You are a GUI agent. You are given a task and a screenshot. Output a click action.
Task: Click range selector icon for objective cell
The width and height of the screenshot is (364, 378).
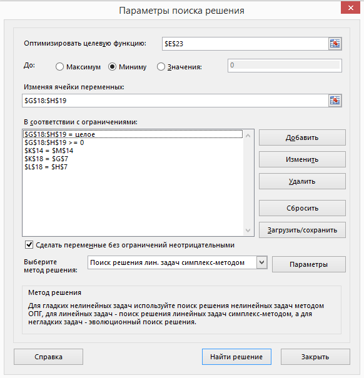coord(335,44)
